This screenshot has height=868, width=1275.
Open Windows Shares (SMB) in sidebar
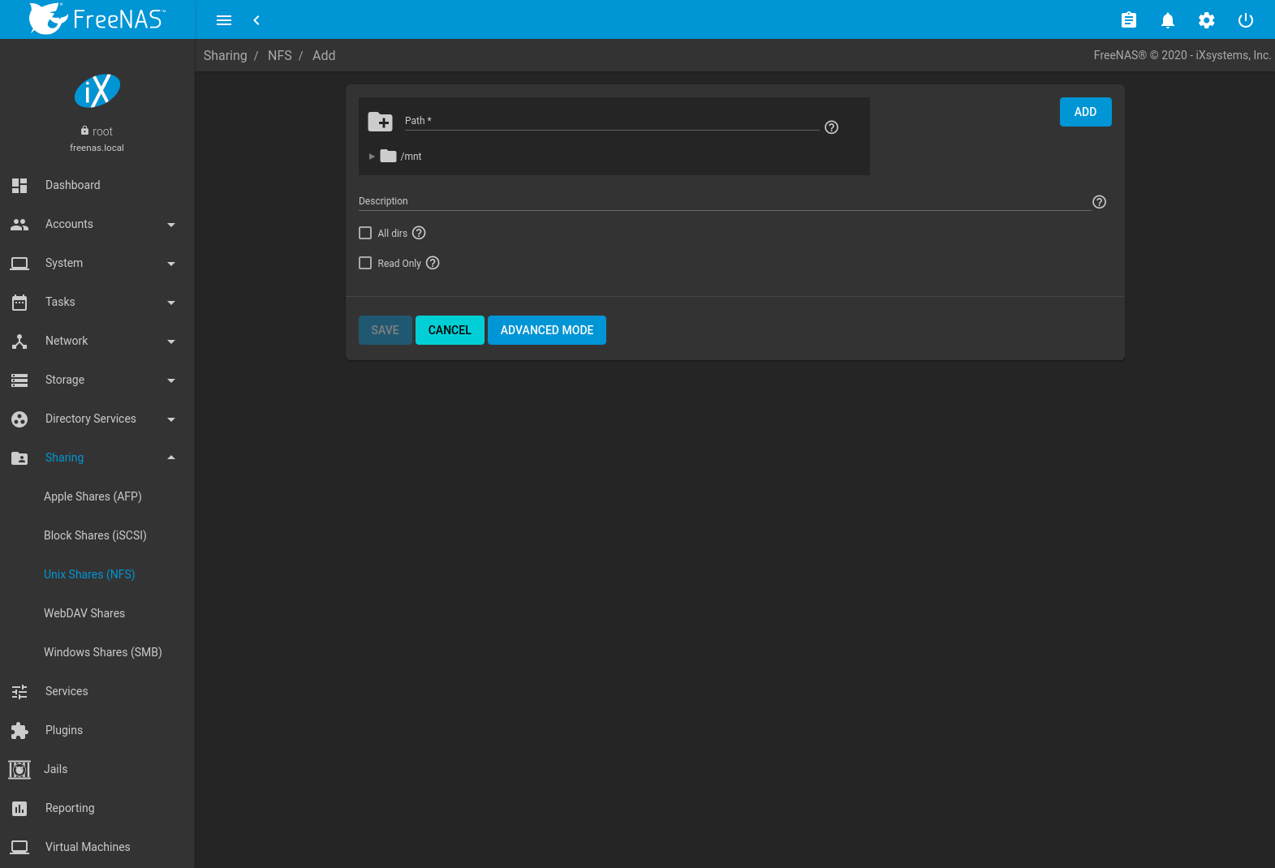[x=103, y=652]
